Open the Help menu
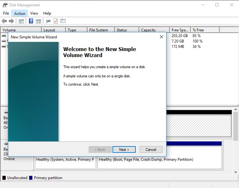Screen dimensions: 239x188 point(47,13)
